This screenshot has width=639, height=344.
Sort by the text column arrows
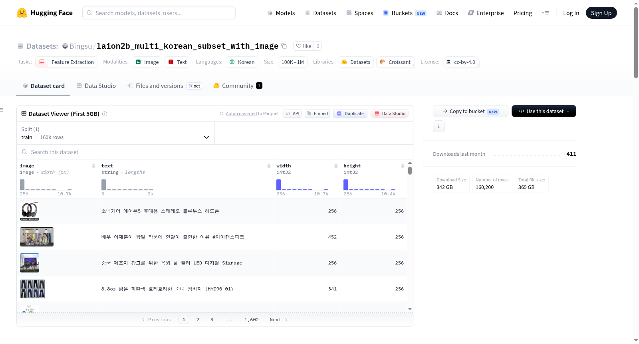pyautogui.click(x=269, y=166)
